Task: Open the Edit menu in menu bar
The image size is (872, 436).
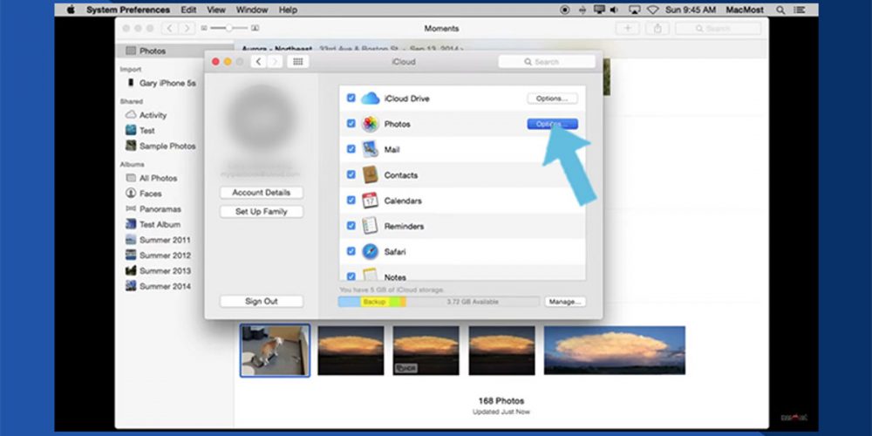Action: (187, 10)
